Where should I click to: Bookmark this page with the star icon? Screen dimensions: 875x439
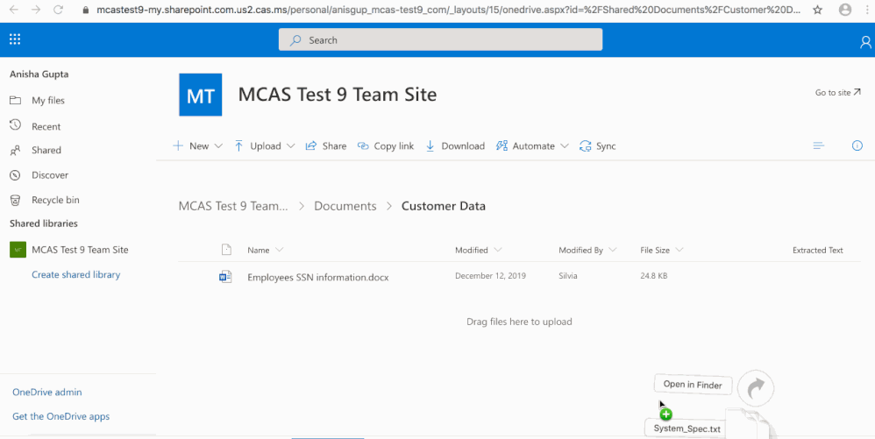click(x=818, y=10)
